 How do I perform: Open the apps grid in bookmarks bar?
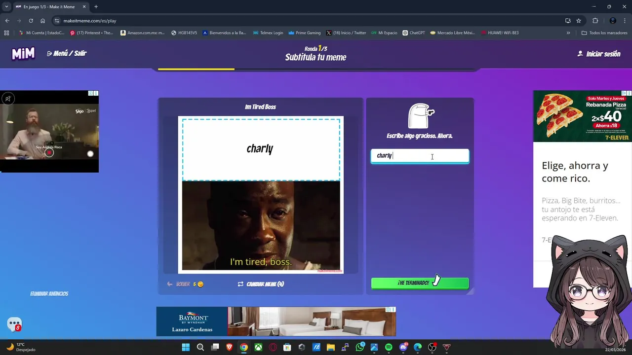point(6,33)
